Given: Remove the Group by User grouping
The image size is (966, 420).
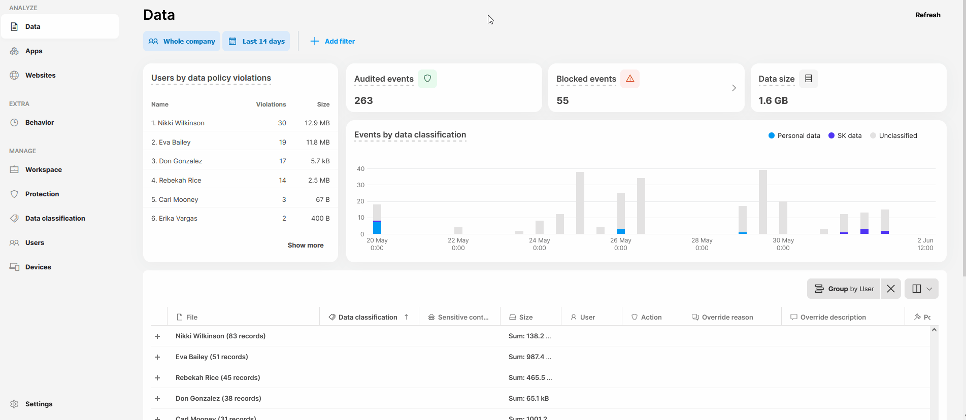Looking at the screenshot, I should tap(890, 289).
